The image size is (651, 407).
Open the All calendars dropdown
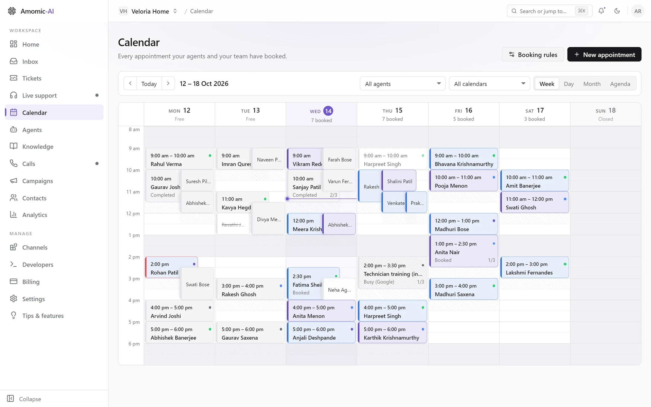[489, 84]
